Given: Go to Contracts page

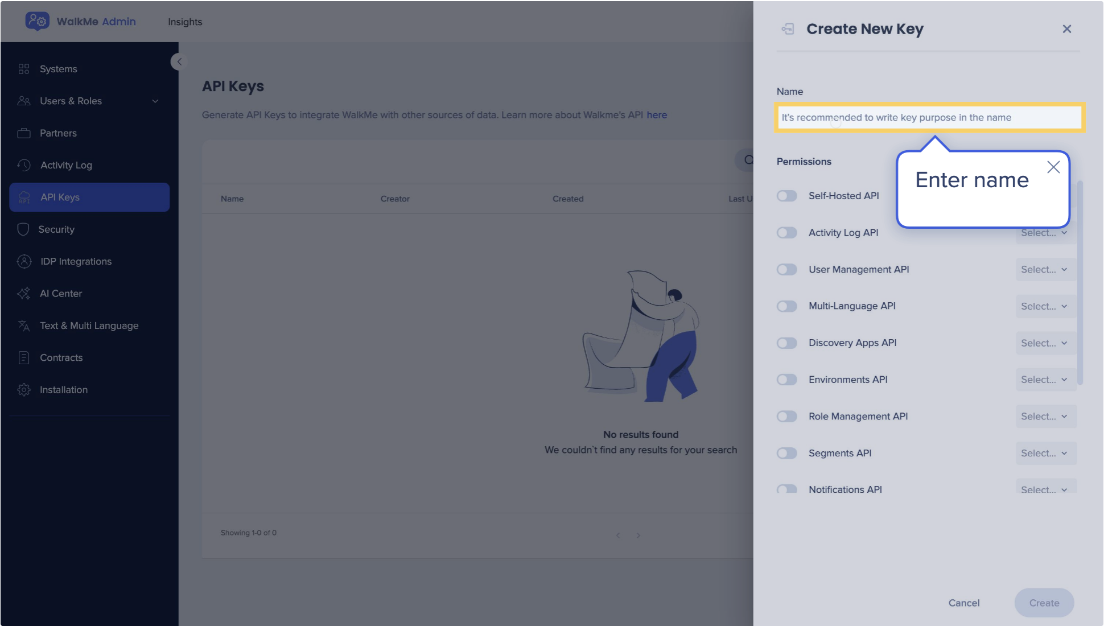Looking at the screenshot, I should (89, 357).
